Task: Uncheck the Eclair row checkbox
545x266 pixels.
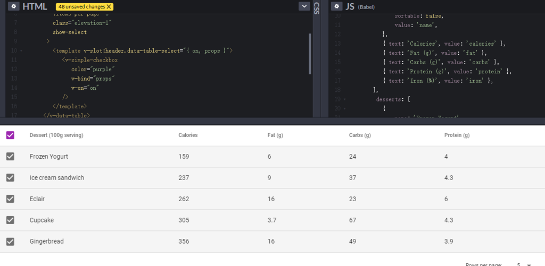Action: click(10, 199)
